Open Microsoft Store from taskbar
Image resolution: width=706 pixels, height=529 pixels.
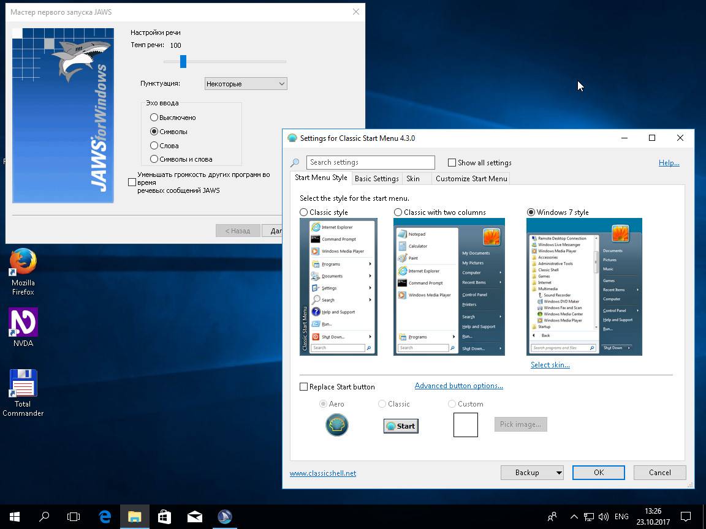(x=164, y=516)
